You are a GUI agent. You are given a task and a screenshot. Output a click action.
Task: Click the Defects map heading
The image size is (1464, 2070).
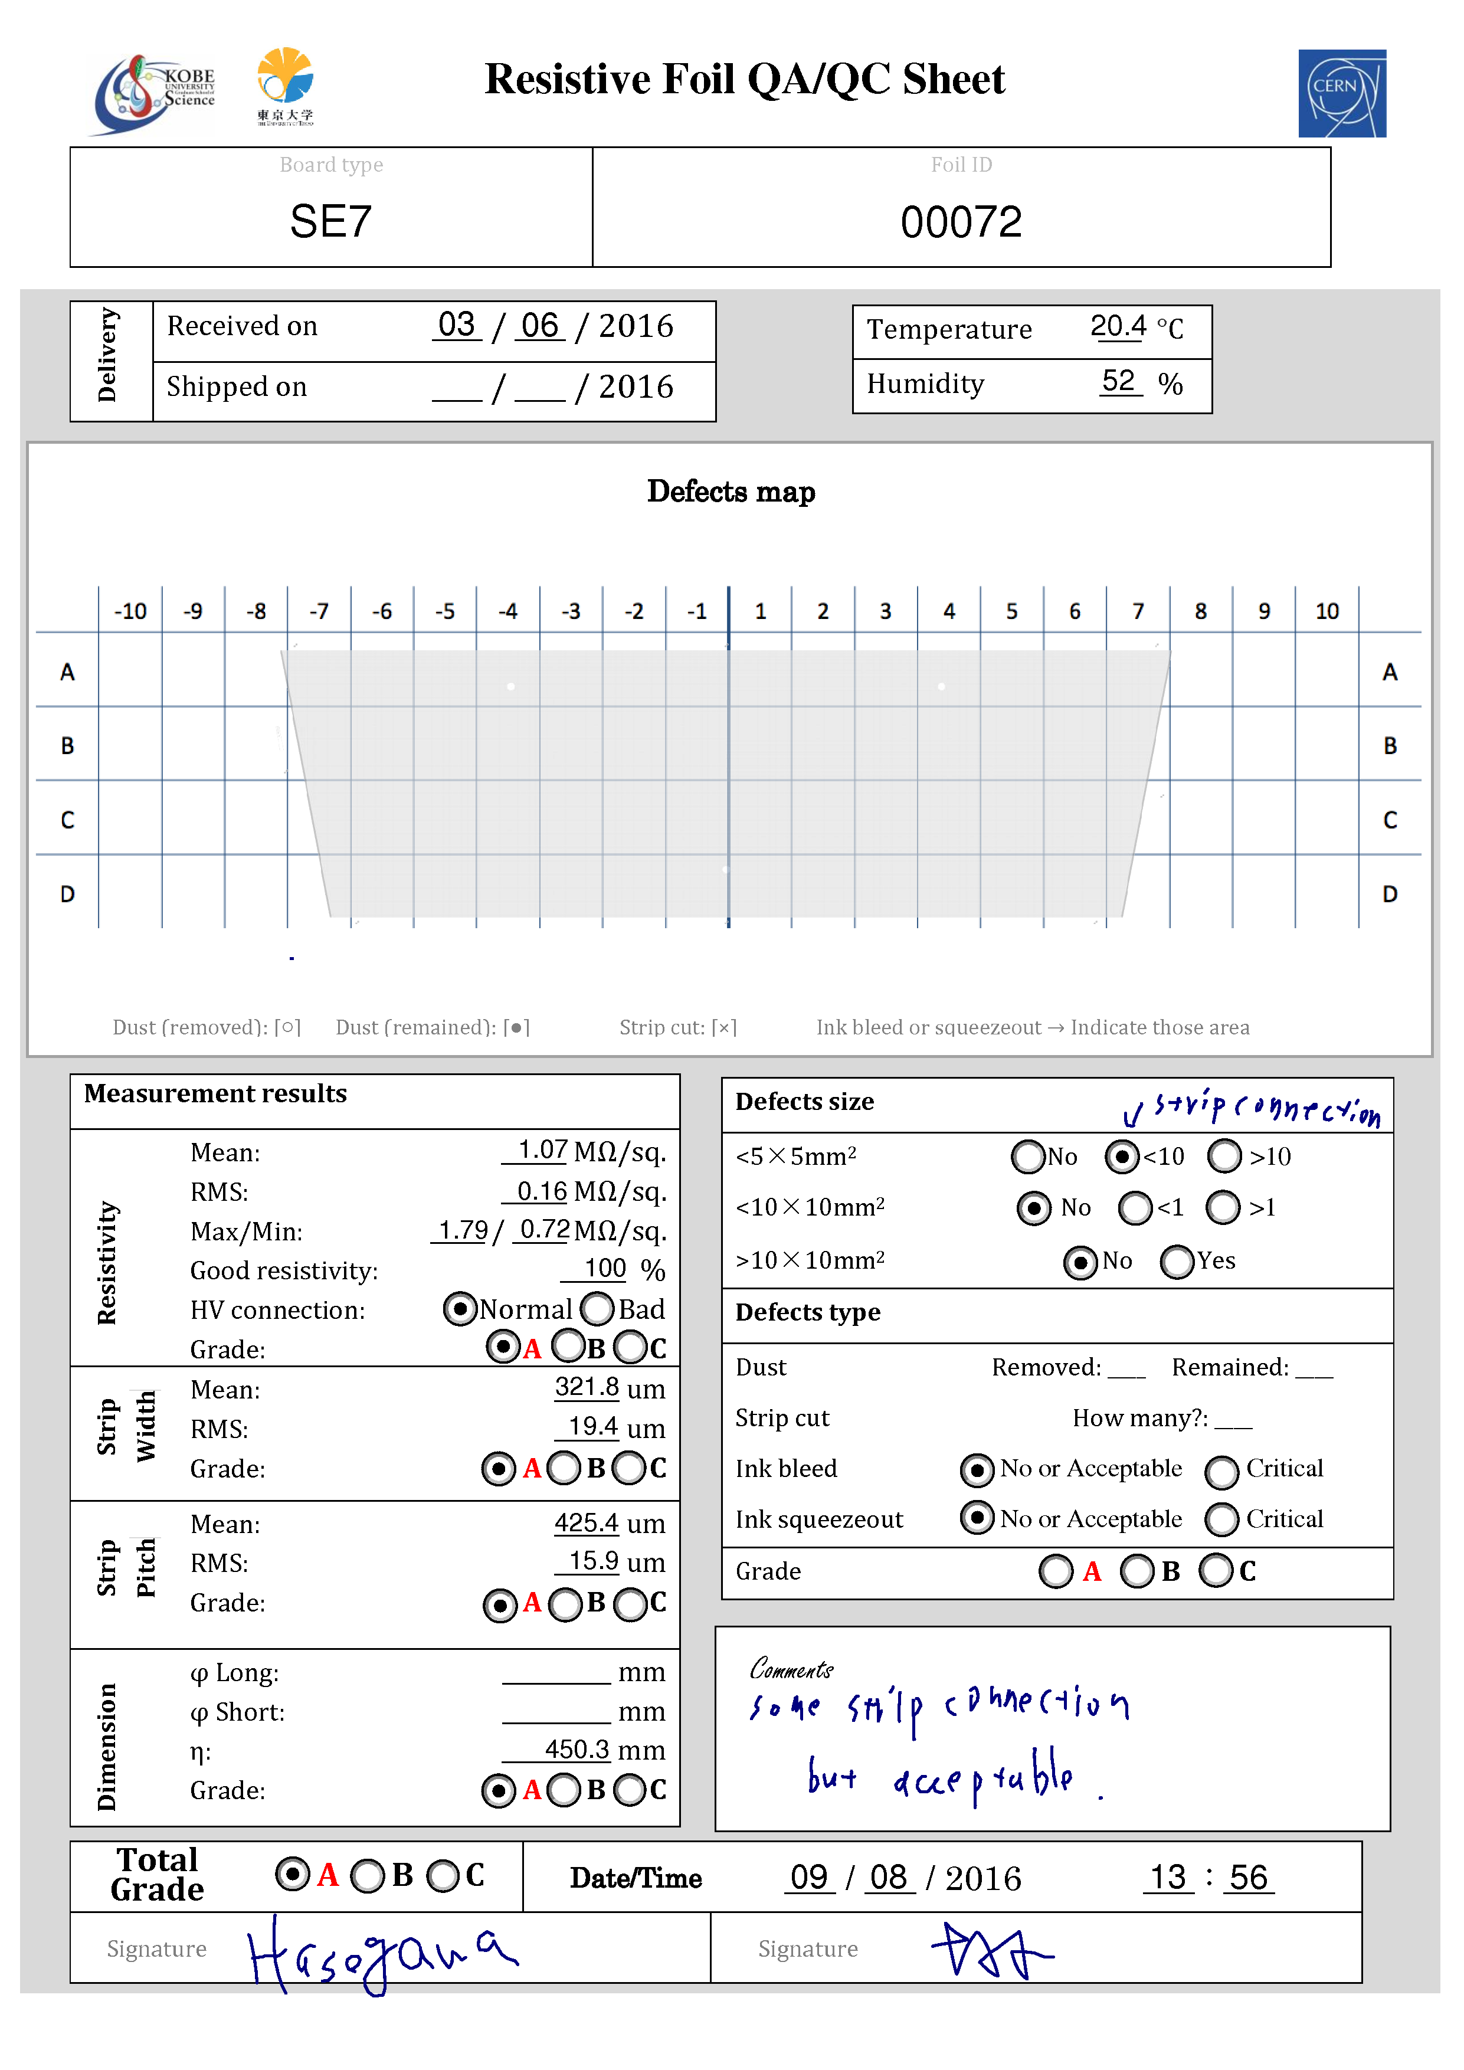click(x=731, y=492)
